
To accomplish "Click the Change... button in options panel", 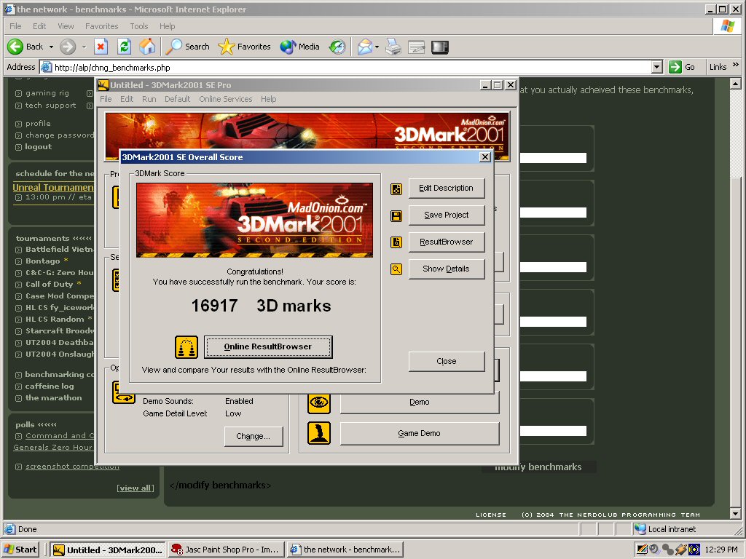I will [x=253, y=437].
